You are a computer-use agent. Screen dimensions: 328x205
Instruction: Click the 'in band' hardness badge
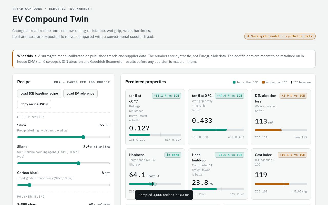pyautogui.click(x=173, y=155)
